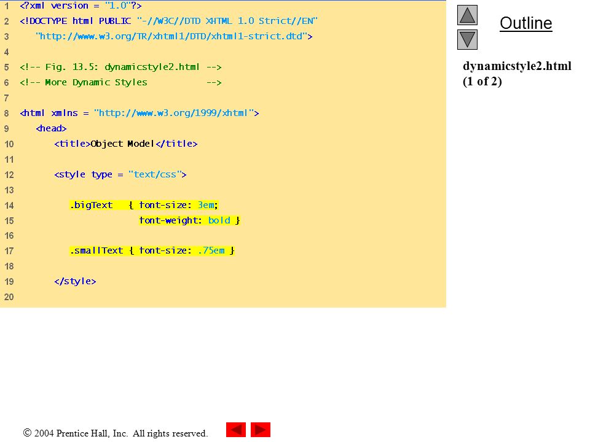This screenshot has height=442, width=590.
Task: Click the highlighted .smallText rule
Action: point(152,250)
